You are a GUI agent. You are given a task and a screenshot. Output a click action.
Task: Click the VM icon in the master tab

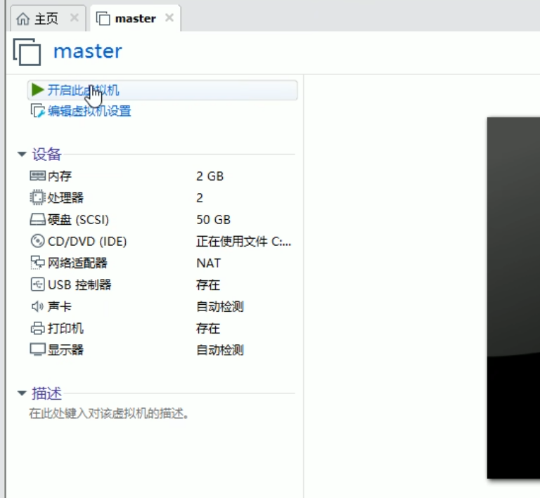click(x=103, y=18)
